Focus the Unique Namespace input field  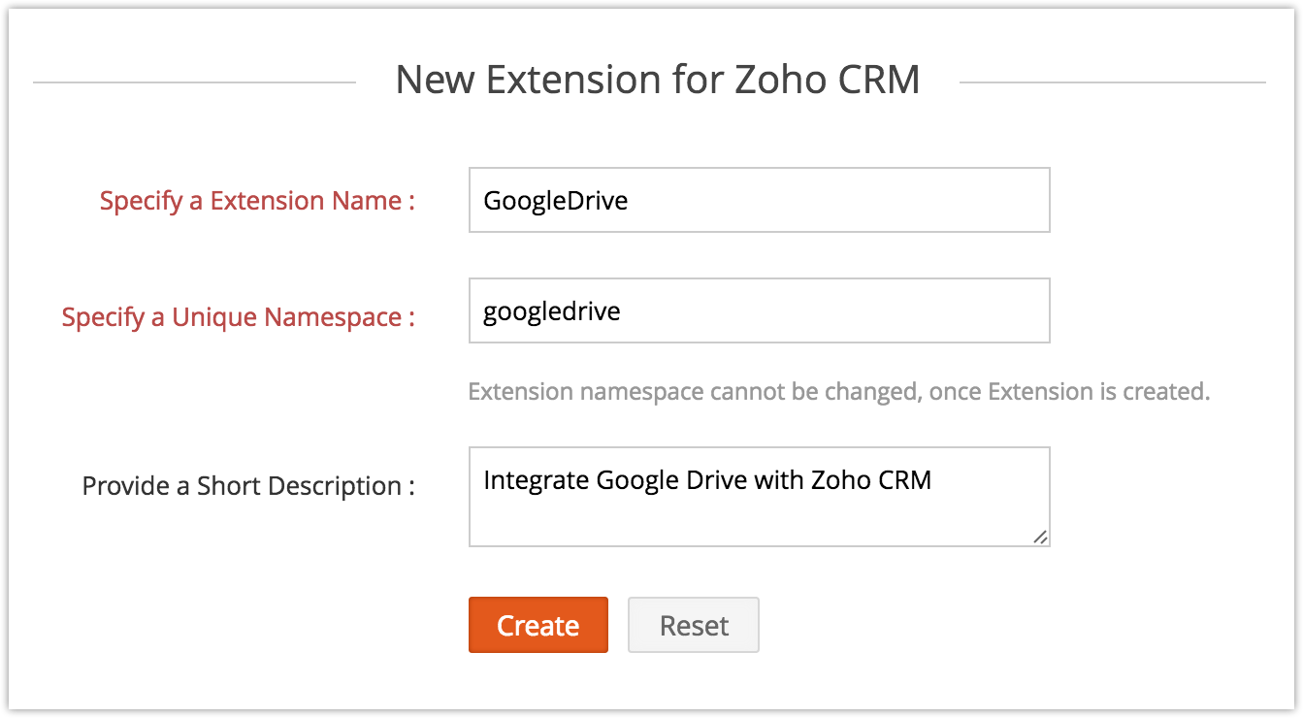pyautogui.click(x=759, y=310)
